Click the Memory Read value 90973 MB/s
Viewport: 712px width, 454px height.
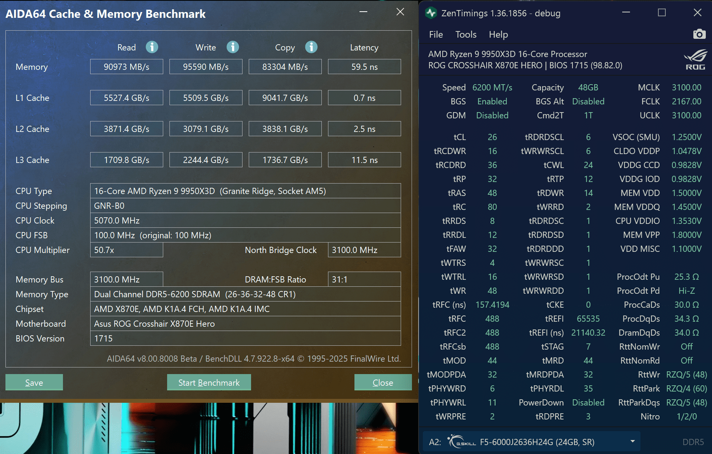click(x=127, y=66)
